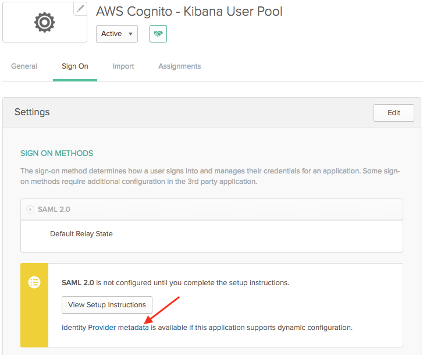
Task: Click the gear app logo image
Action: pos(45,22)
